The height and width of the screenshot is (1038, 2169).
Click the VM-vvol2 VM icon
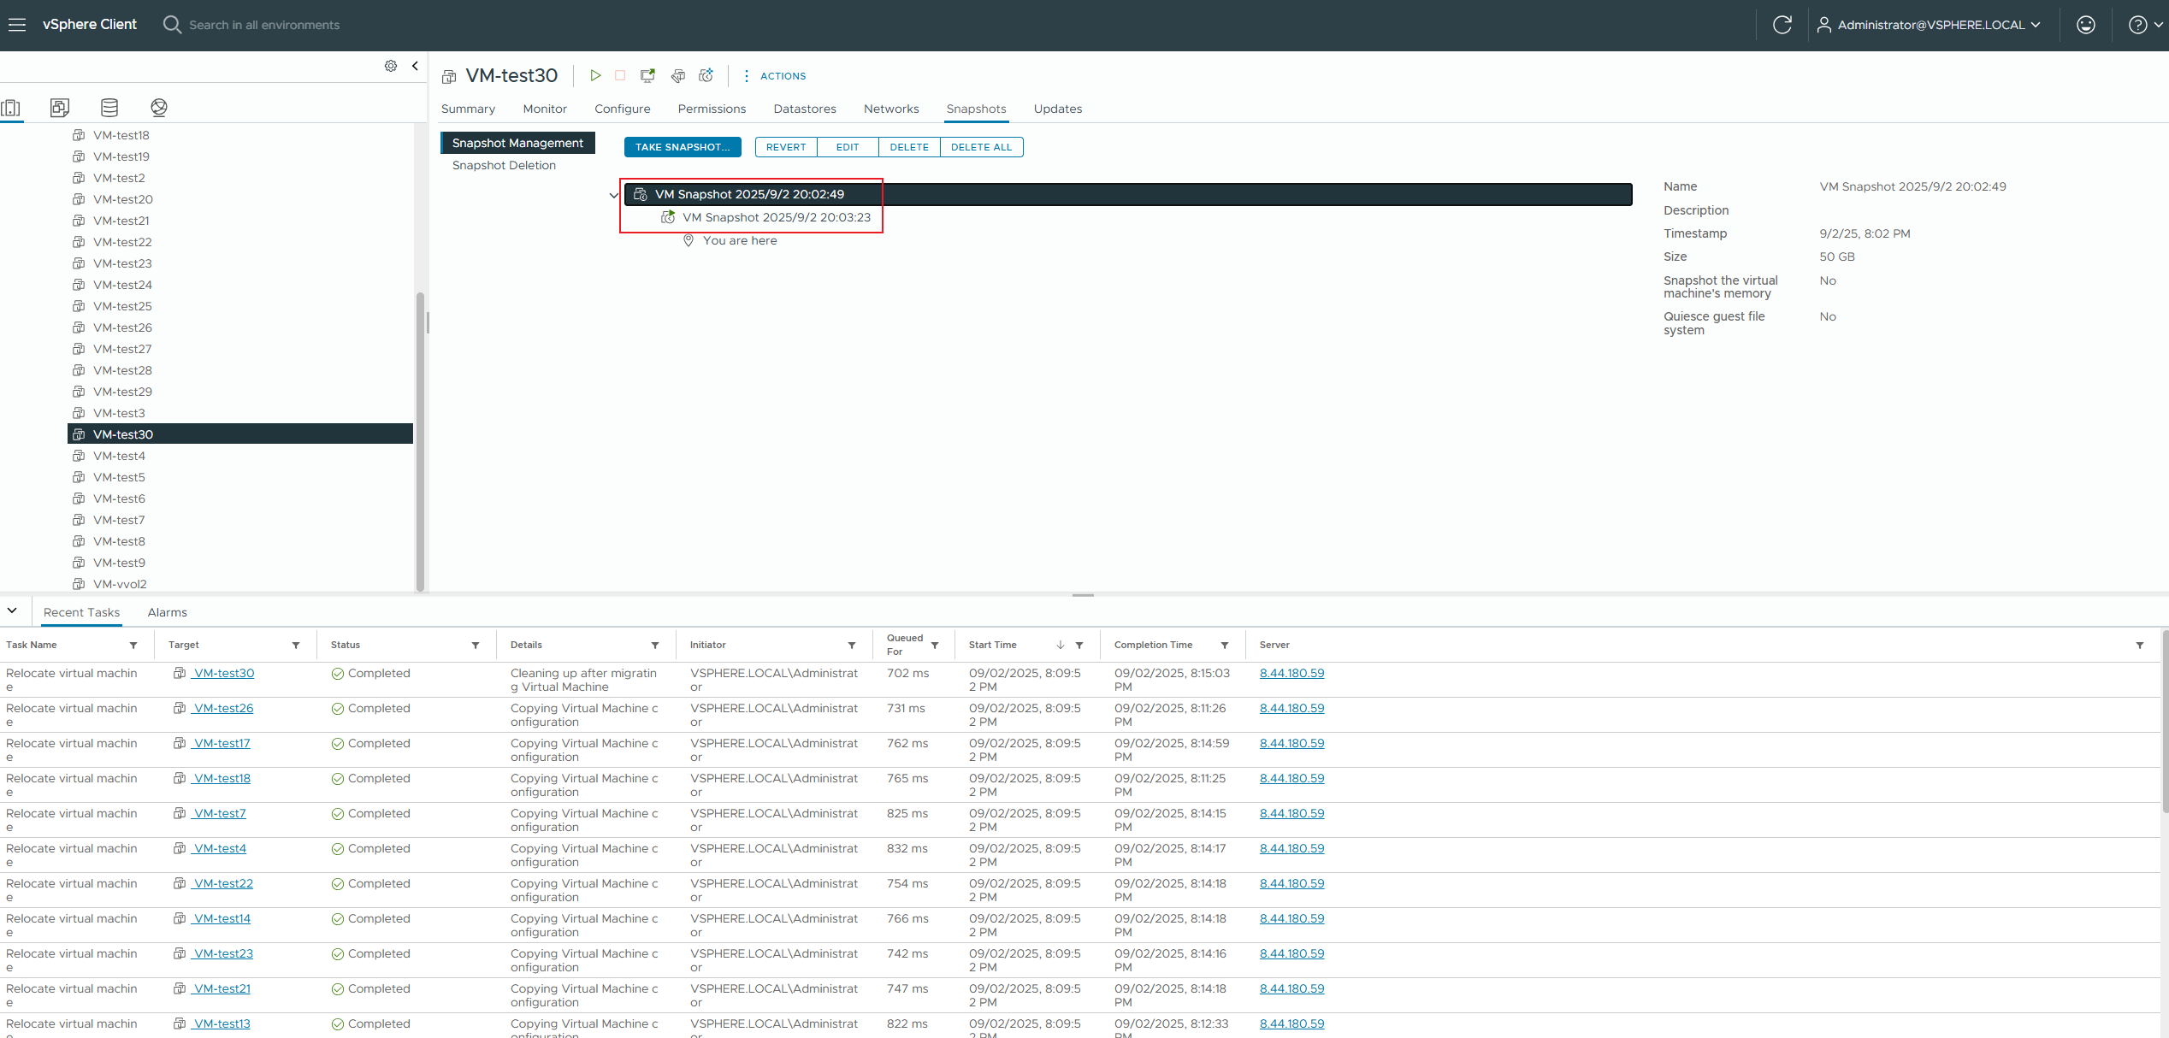click(79, 584)
